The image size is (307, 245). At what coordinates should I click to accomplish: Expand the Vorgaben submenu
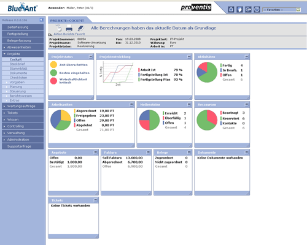(x=23, y=82)
